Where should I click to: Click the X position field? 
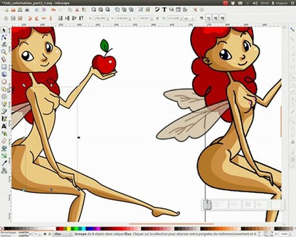click(101, 18)
